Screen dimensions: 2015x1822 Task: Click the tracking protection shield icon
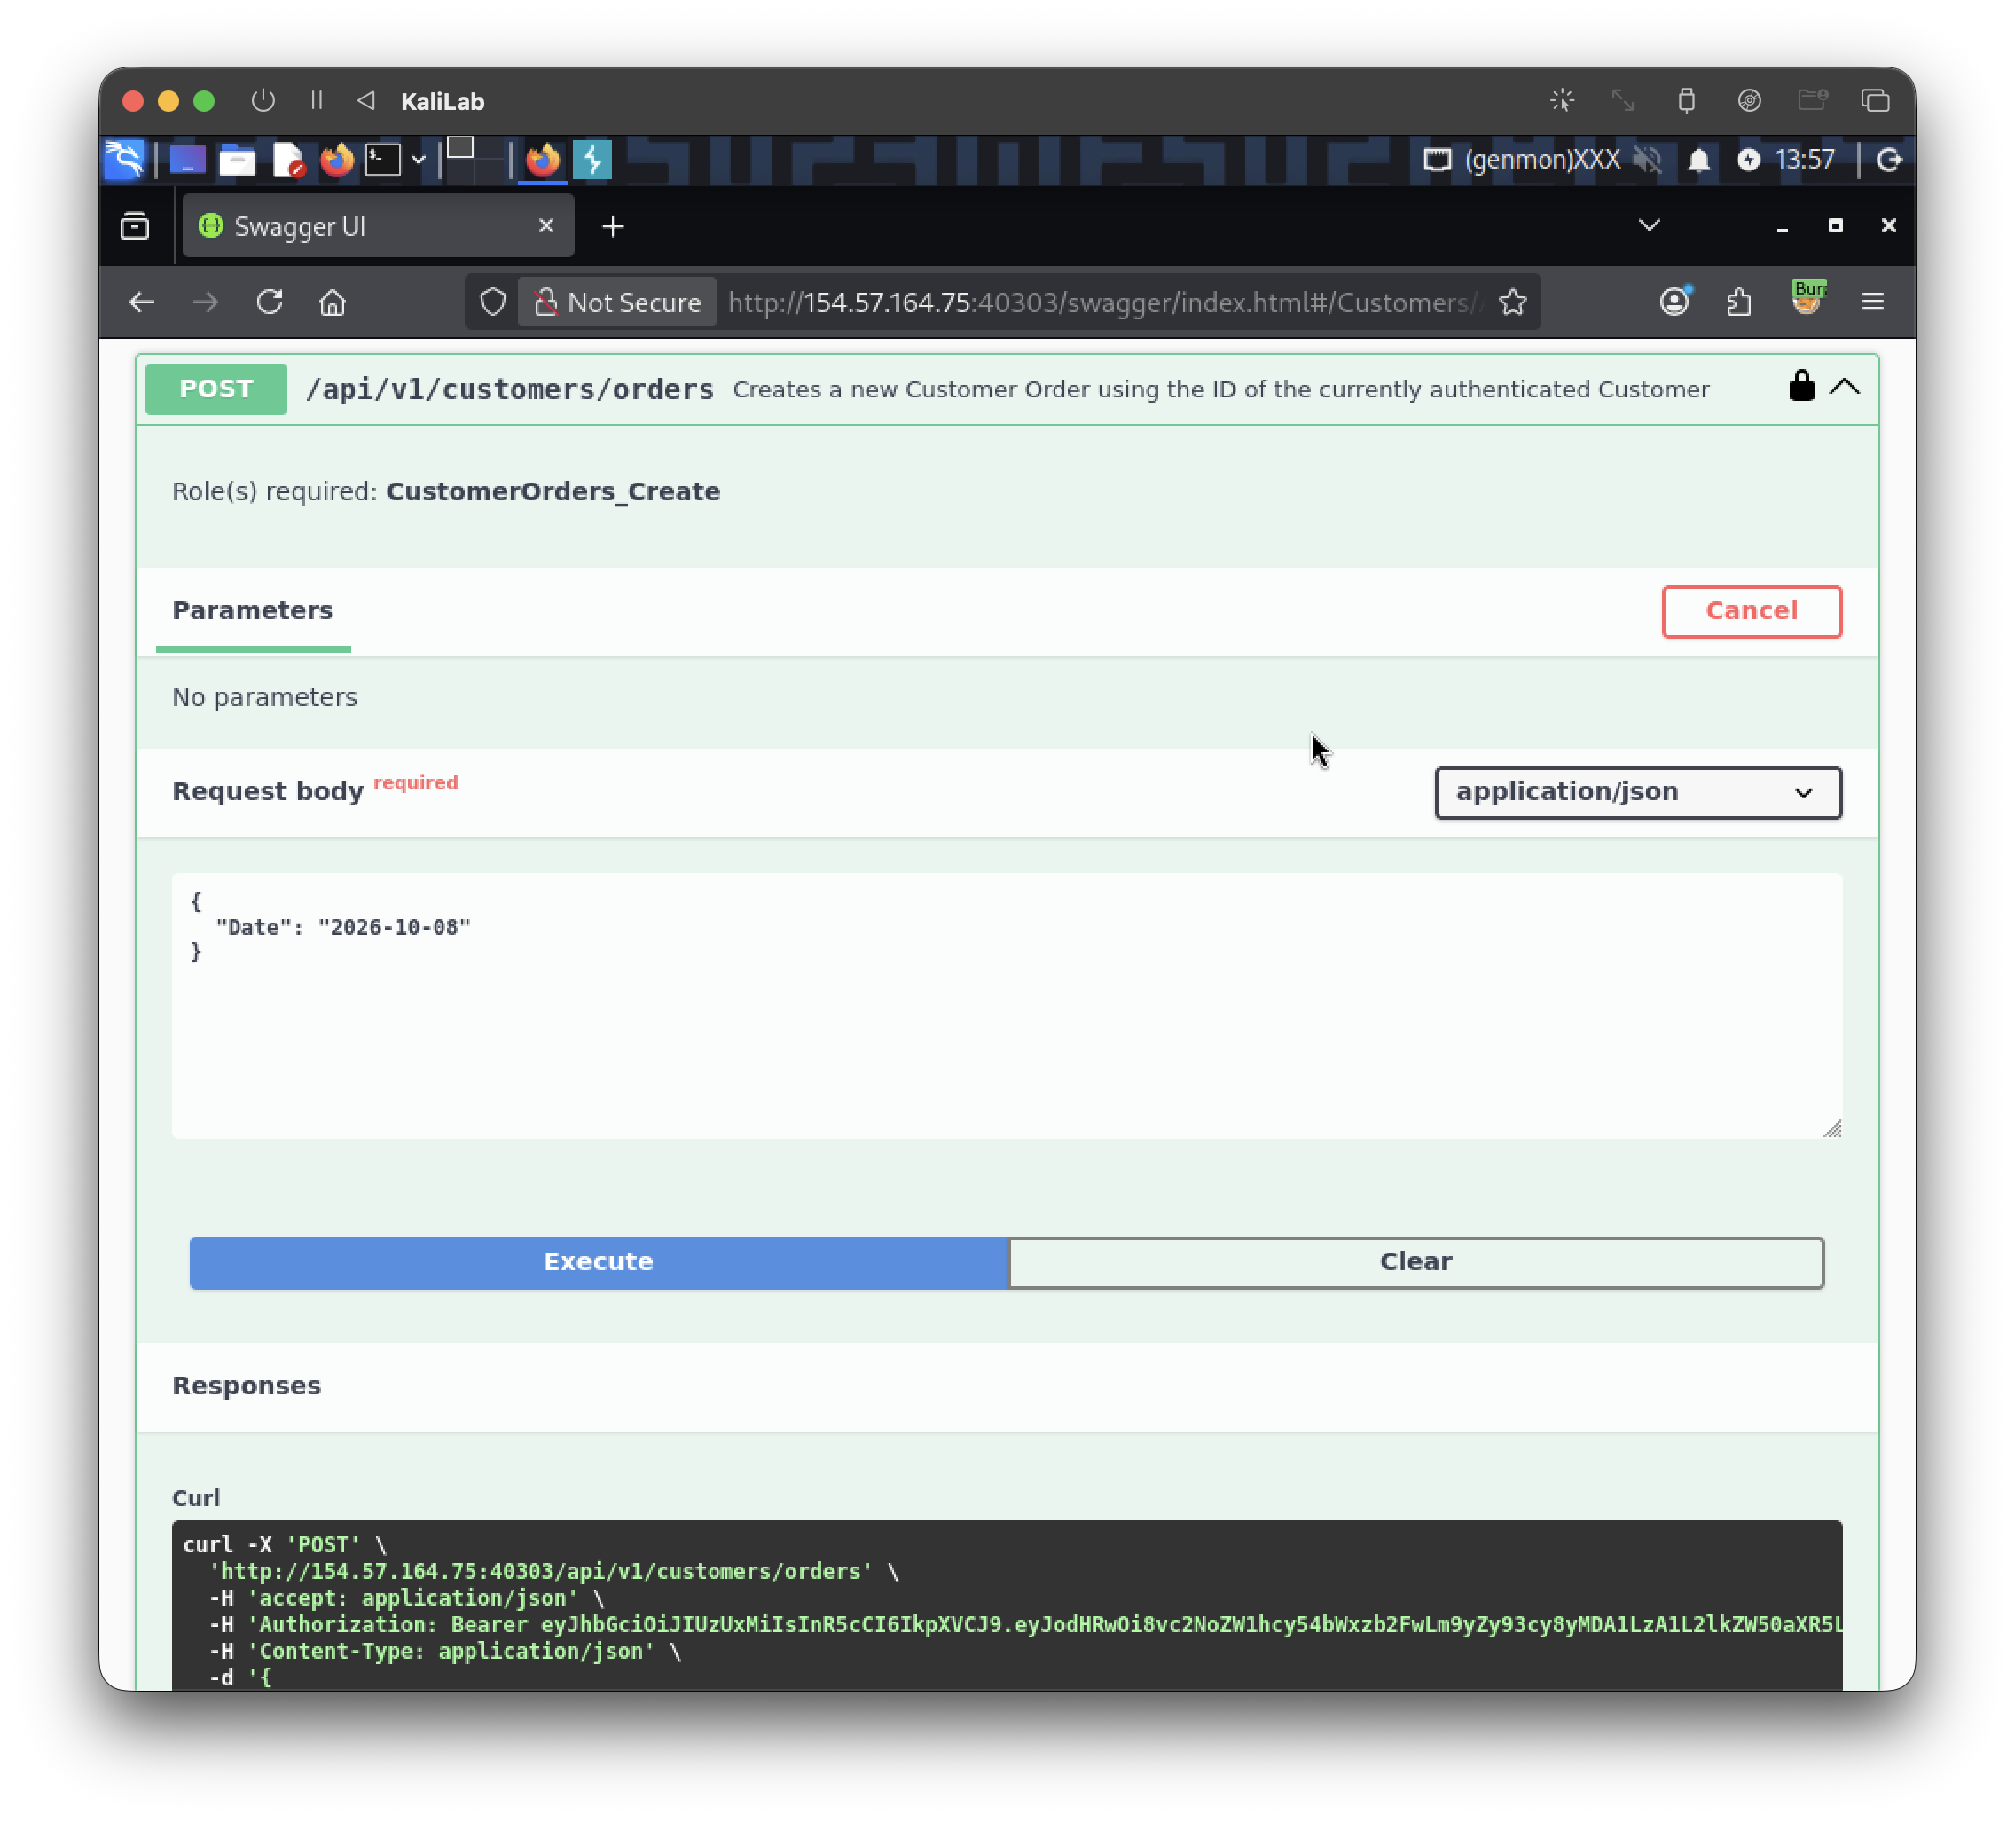pyautogui.click(x=493, y=302)
